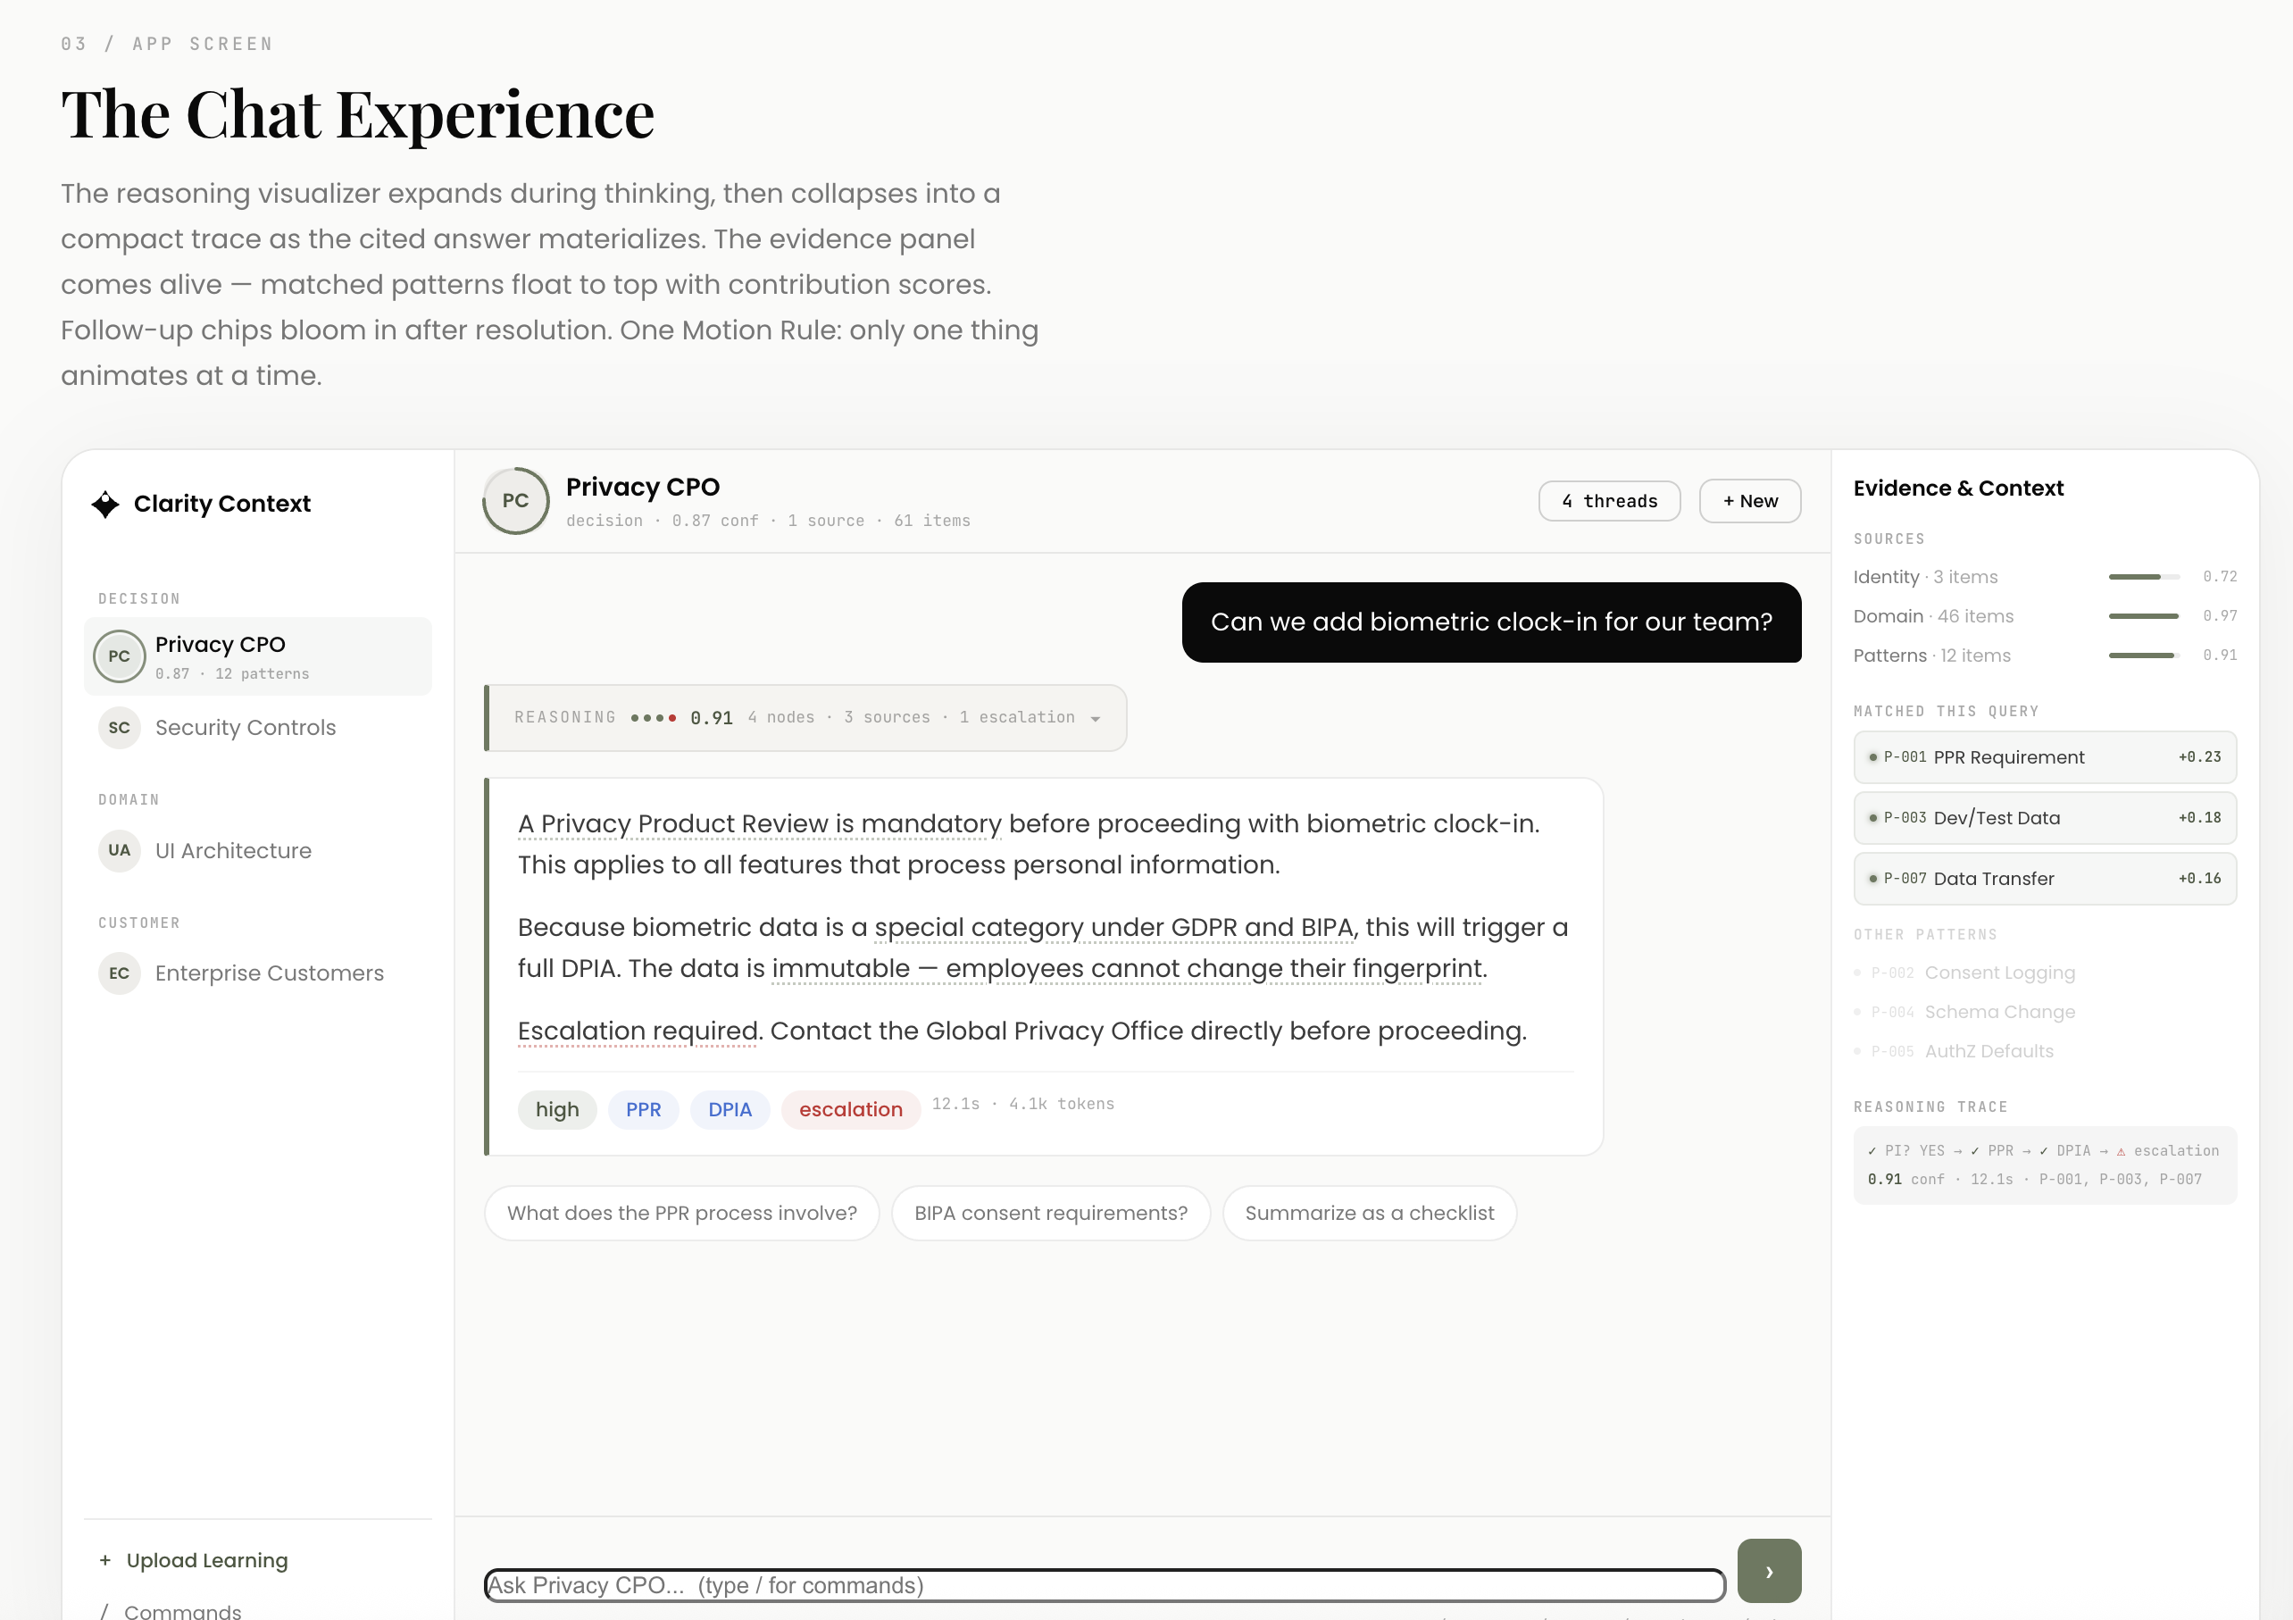Click the bullet dot on the P-001 card
Image resolution: width=2293 pixels, height=1620 pixels.
tap(1872, 758)
